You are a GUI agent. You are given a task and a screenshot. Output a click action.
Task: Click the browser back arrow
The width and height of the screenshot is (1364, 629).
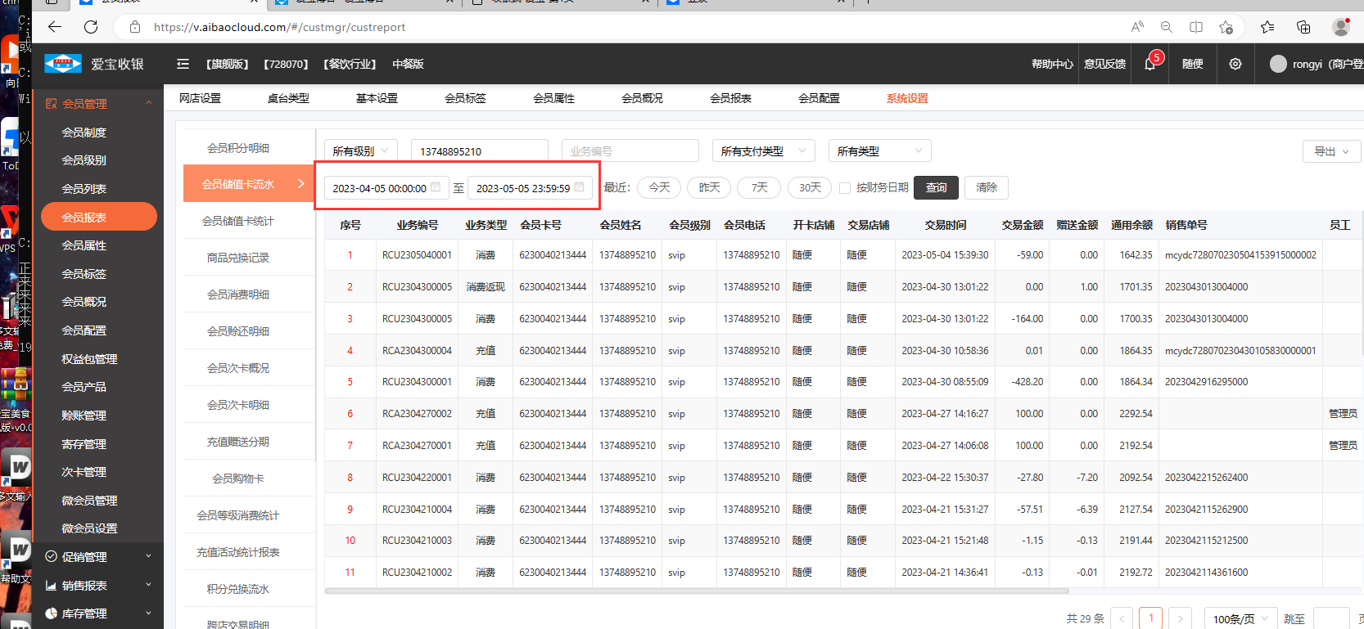[55, 27]
